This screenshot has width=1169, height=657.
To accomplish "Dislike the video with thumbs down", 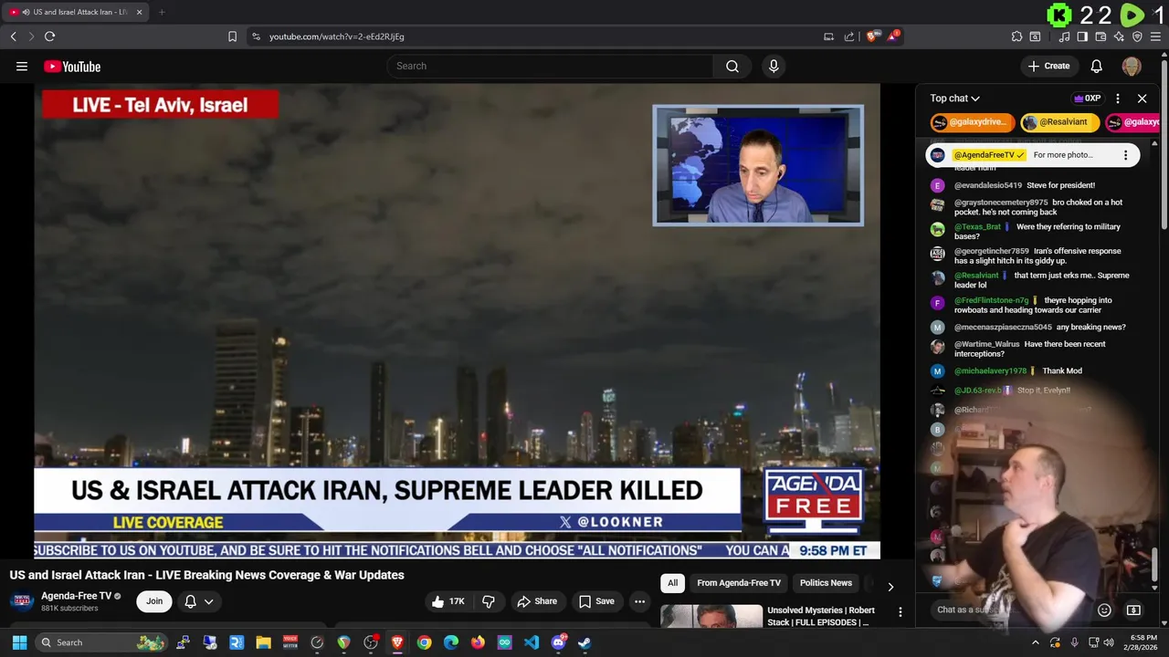I will (x=489, y=601).
